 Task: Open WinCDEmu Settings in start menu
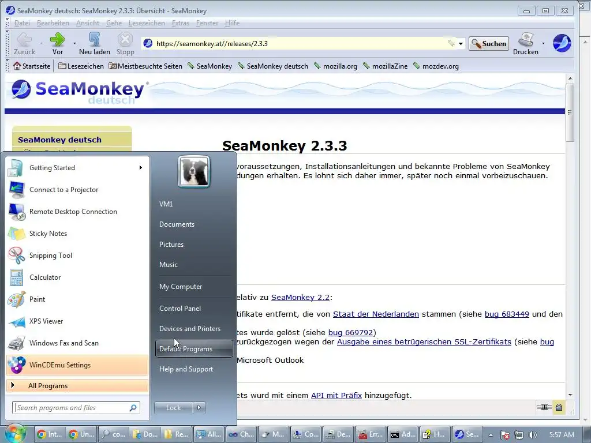tap(77, 365)
